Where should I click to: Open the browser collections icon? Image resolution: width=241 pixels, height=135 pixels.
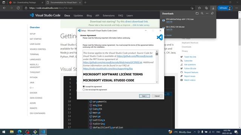coord(206,8)
